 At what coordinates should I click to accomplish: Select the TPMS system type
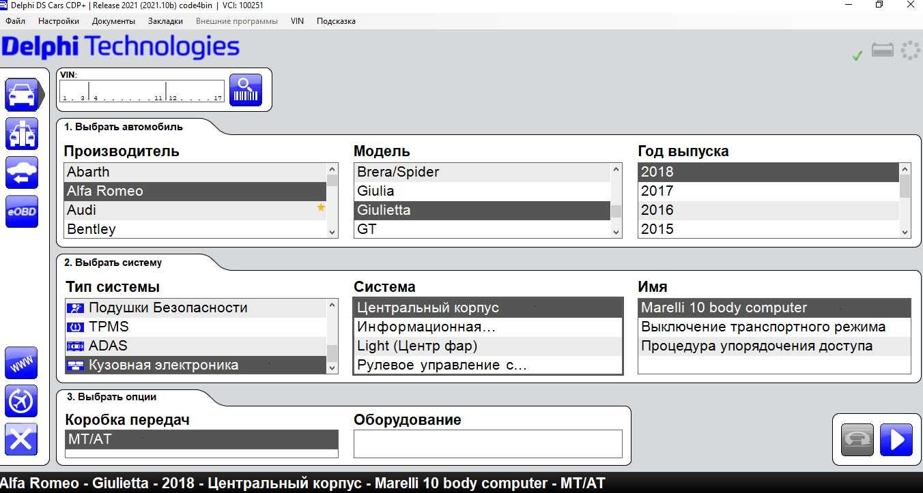(x=196, y=327)
